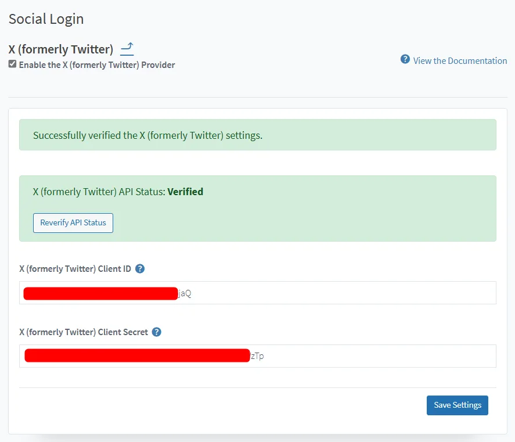Toggle Enable the X Provider checkbox

point(12,64)
